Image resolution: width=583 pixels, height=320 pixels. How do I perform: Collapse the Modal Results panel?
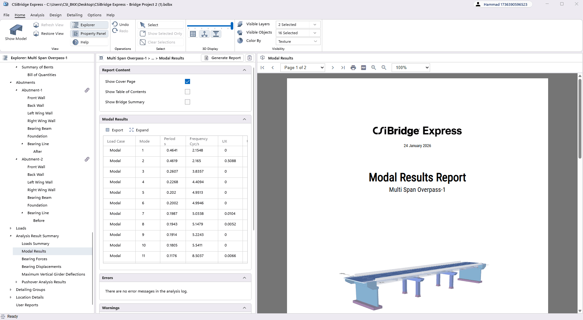(244, 119)
